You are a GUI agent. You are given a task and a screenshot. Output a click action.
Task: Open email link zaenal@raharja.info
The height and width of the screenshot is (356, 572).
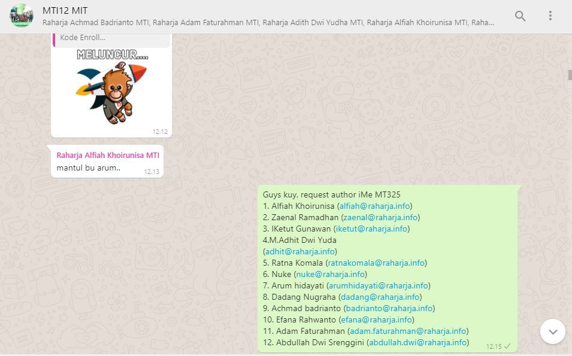(x=380, y=217)
